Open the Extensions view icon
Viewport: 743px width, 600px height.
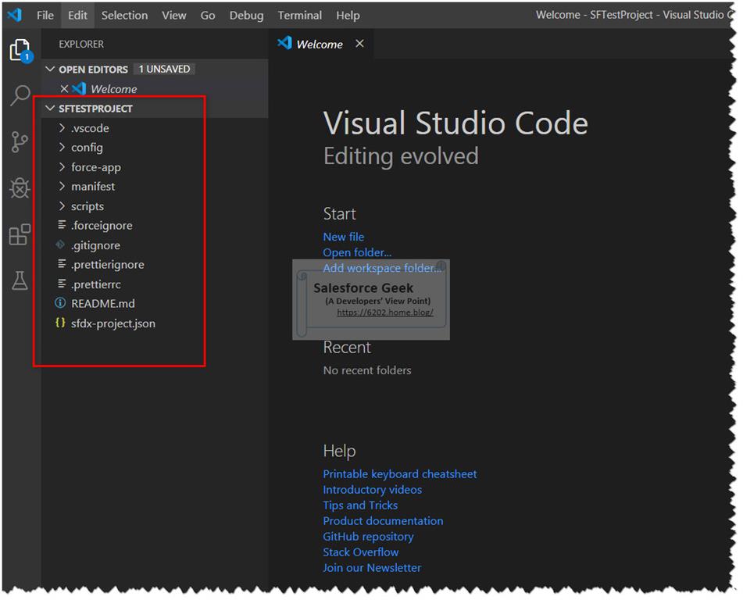coord(20,234)
